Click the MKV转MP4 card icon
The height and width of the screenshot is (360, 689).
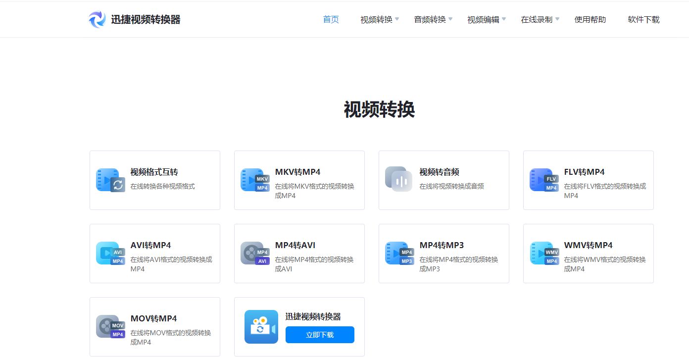pos(255,180)
